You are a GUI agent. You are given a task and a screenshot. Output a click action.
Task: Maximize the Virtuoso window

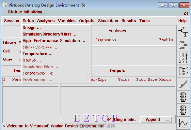click(x=173, y=5)
